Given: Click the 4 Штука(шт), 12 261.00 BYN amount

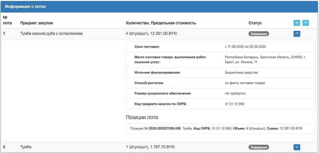Looking at the screenshot, I should coord(151,34).
